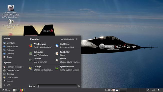Click the Lock Screen label text

click(x=12, y=77)
